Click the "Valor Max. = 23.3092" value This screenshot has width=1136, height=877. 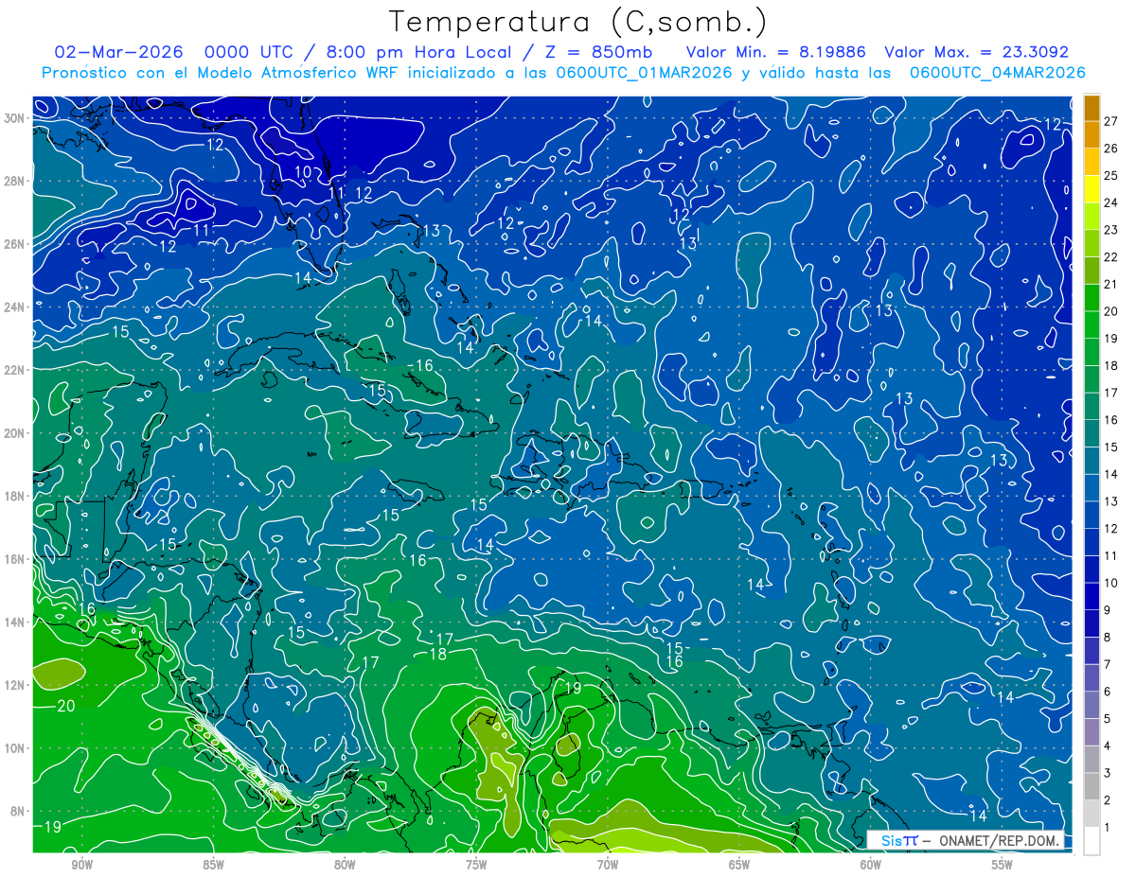[976, 52]
